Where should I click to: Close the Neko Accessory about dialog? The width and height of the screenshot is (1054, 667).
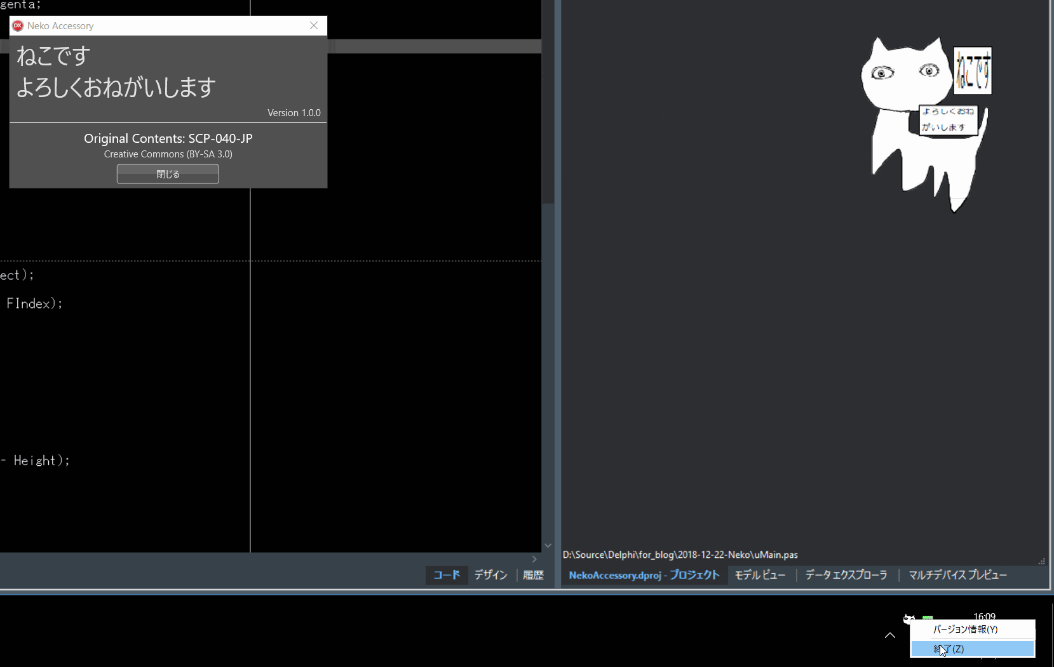pos(314,25)
